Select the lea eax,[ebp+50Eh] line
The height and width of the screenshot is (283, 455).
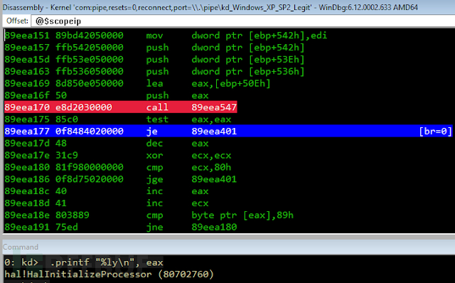pyautogui.click(x=137, y=83)
